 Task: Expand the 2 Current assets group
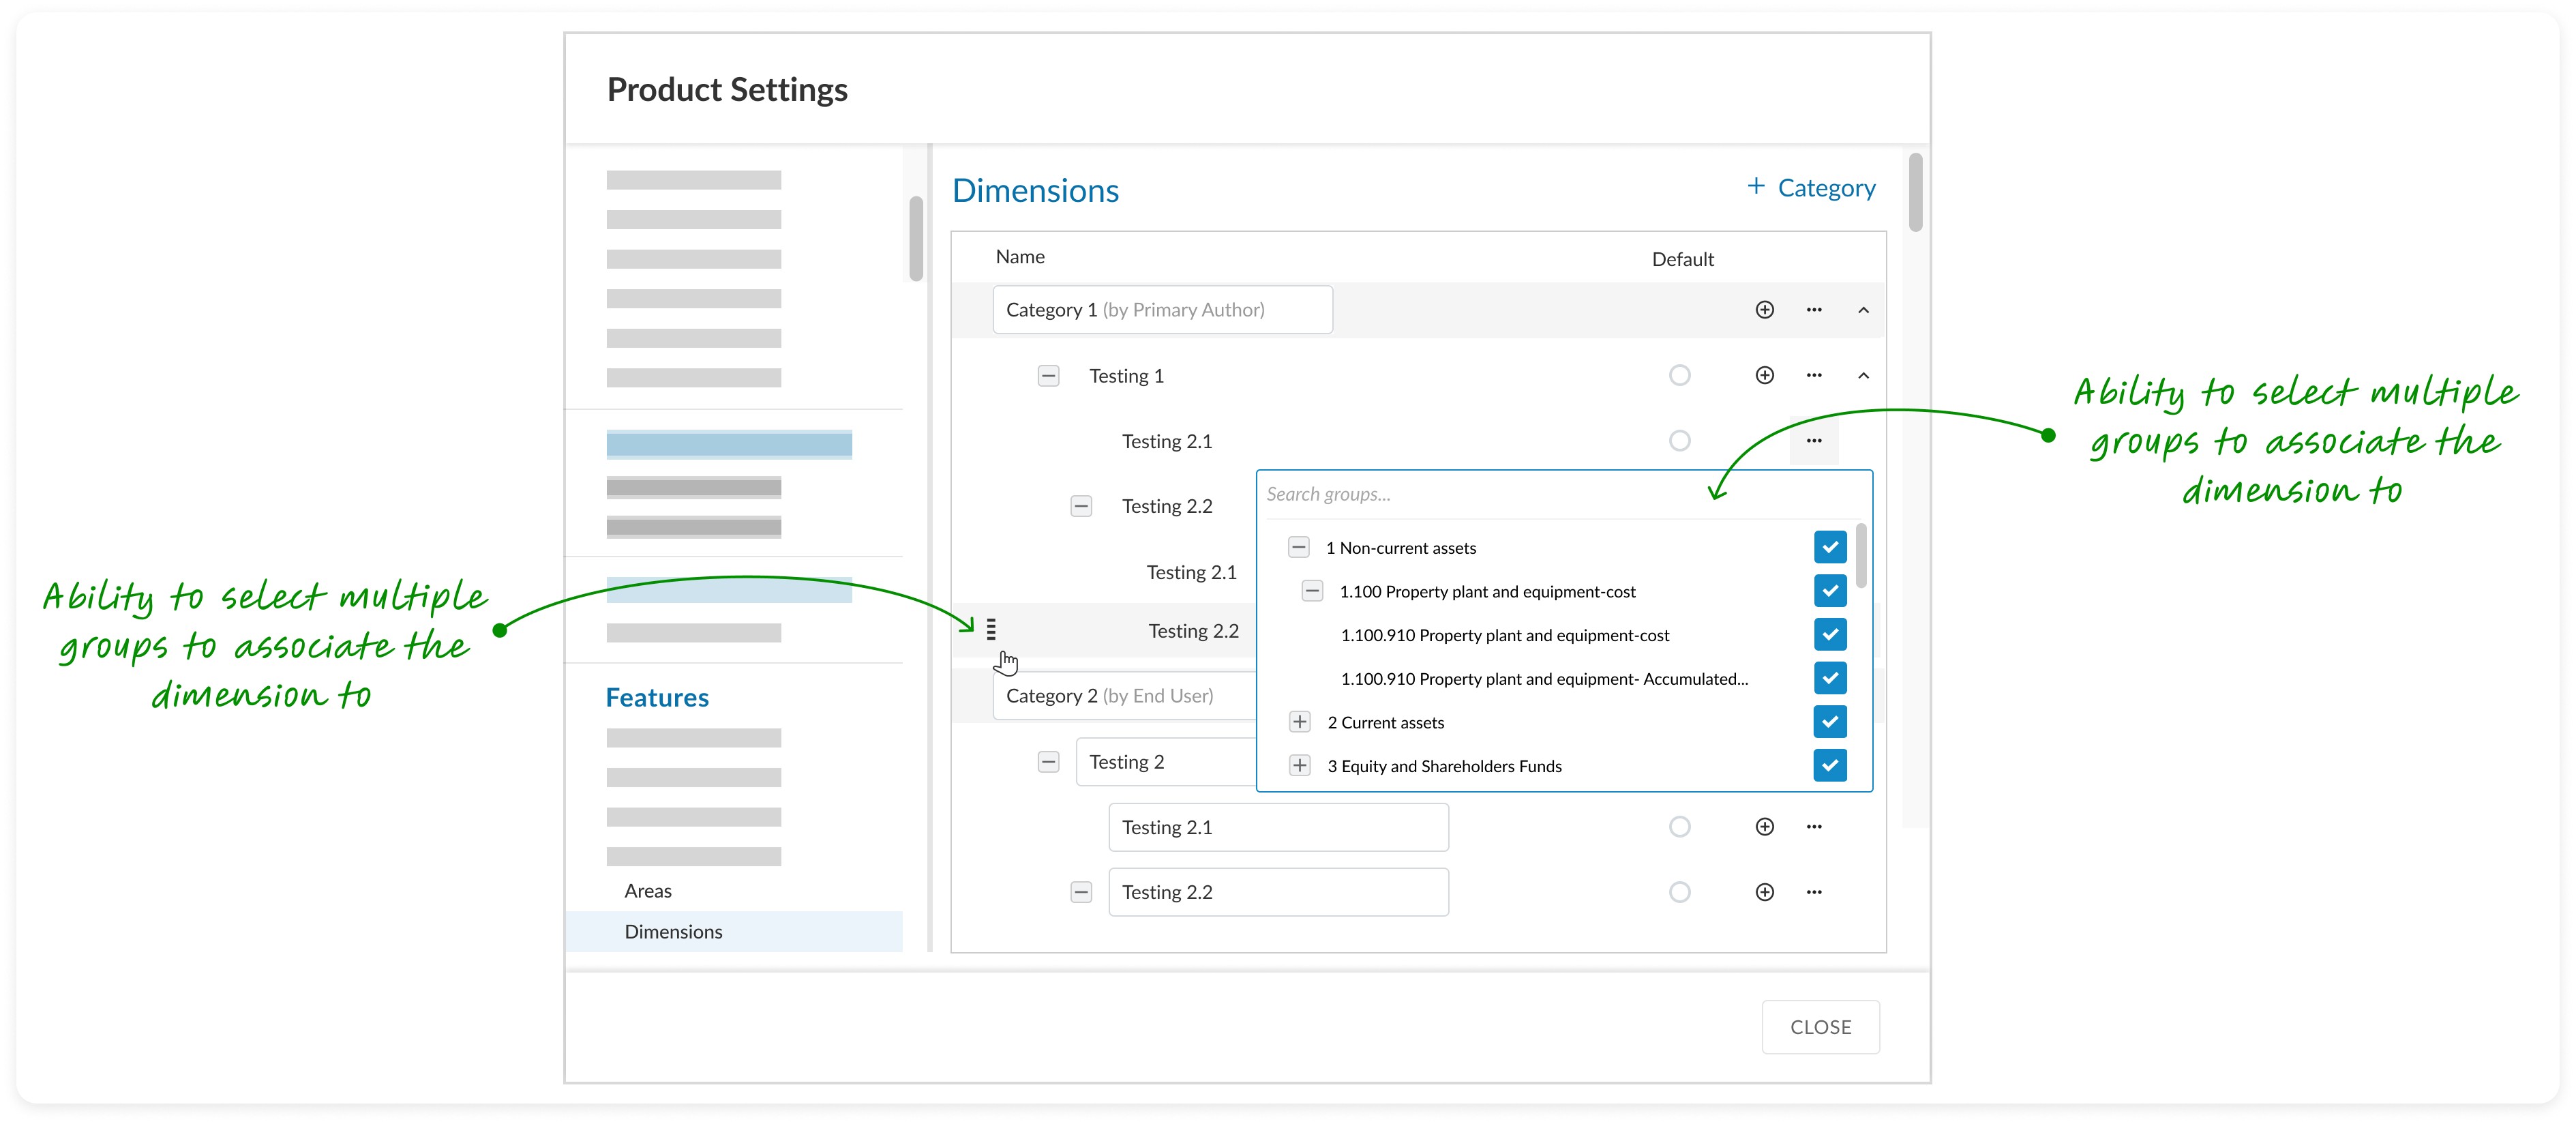pos(1299,722)
